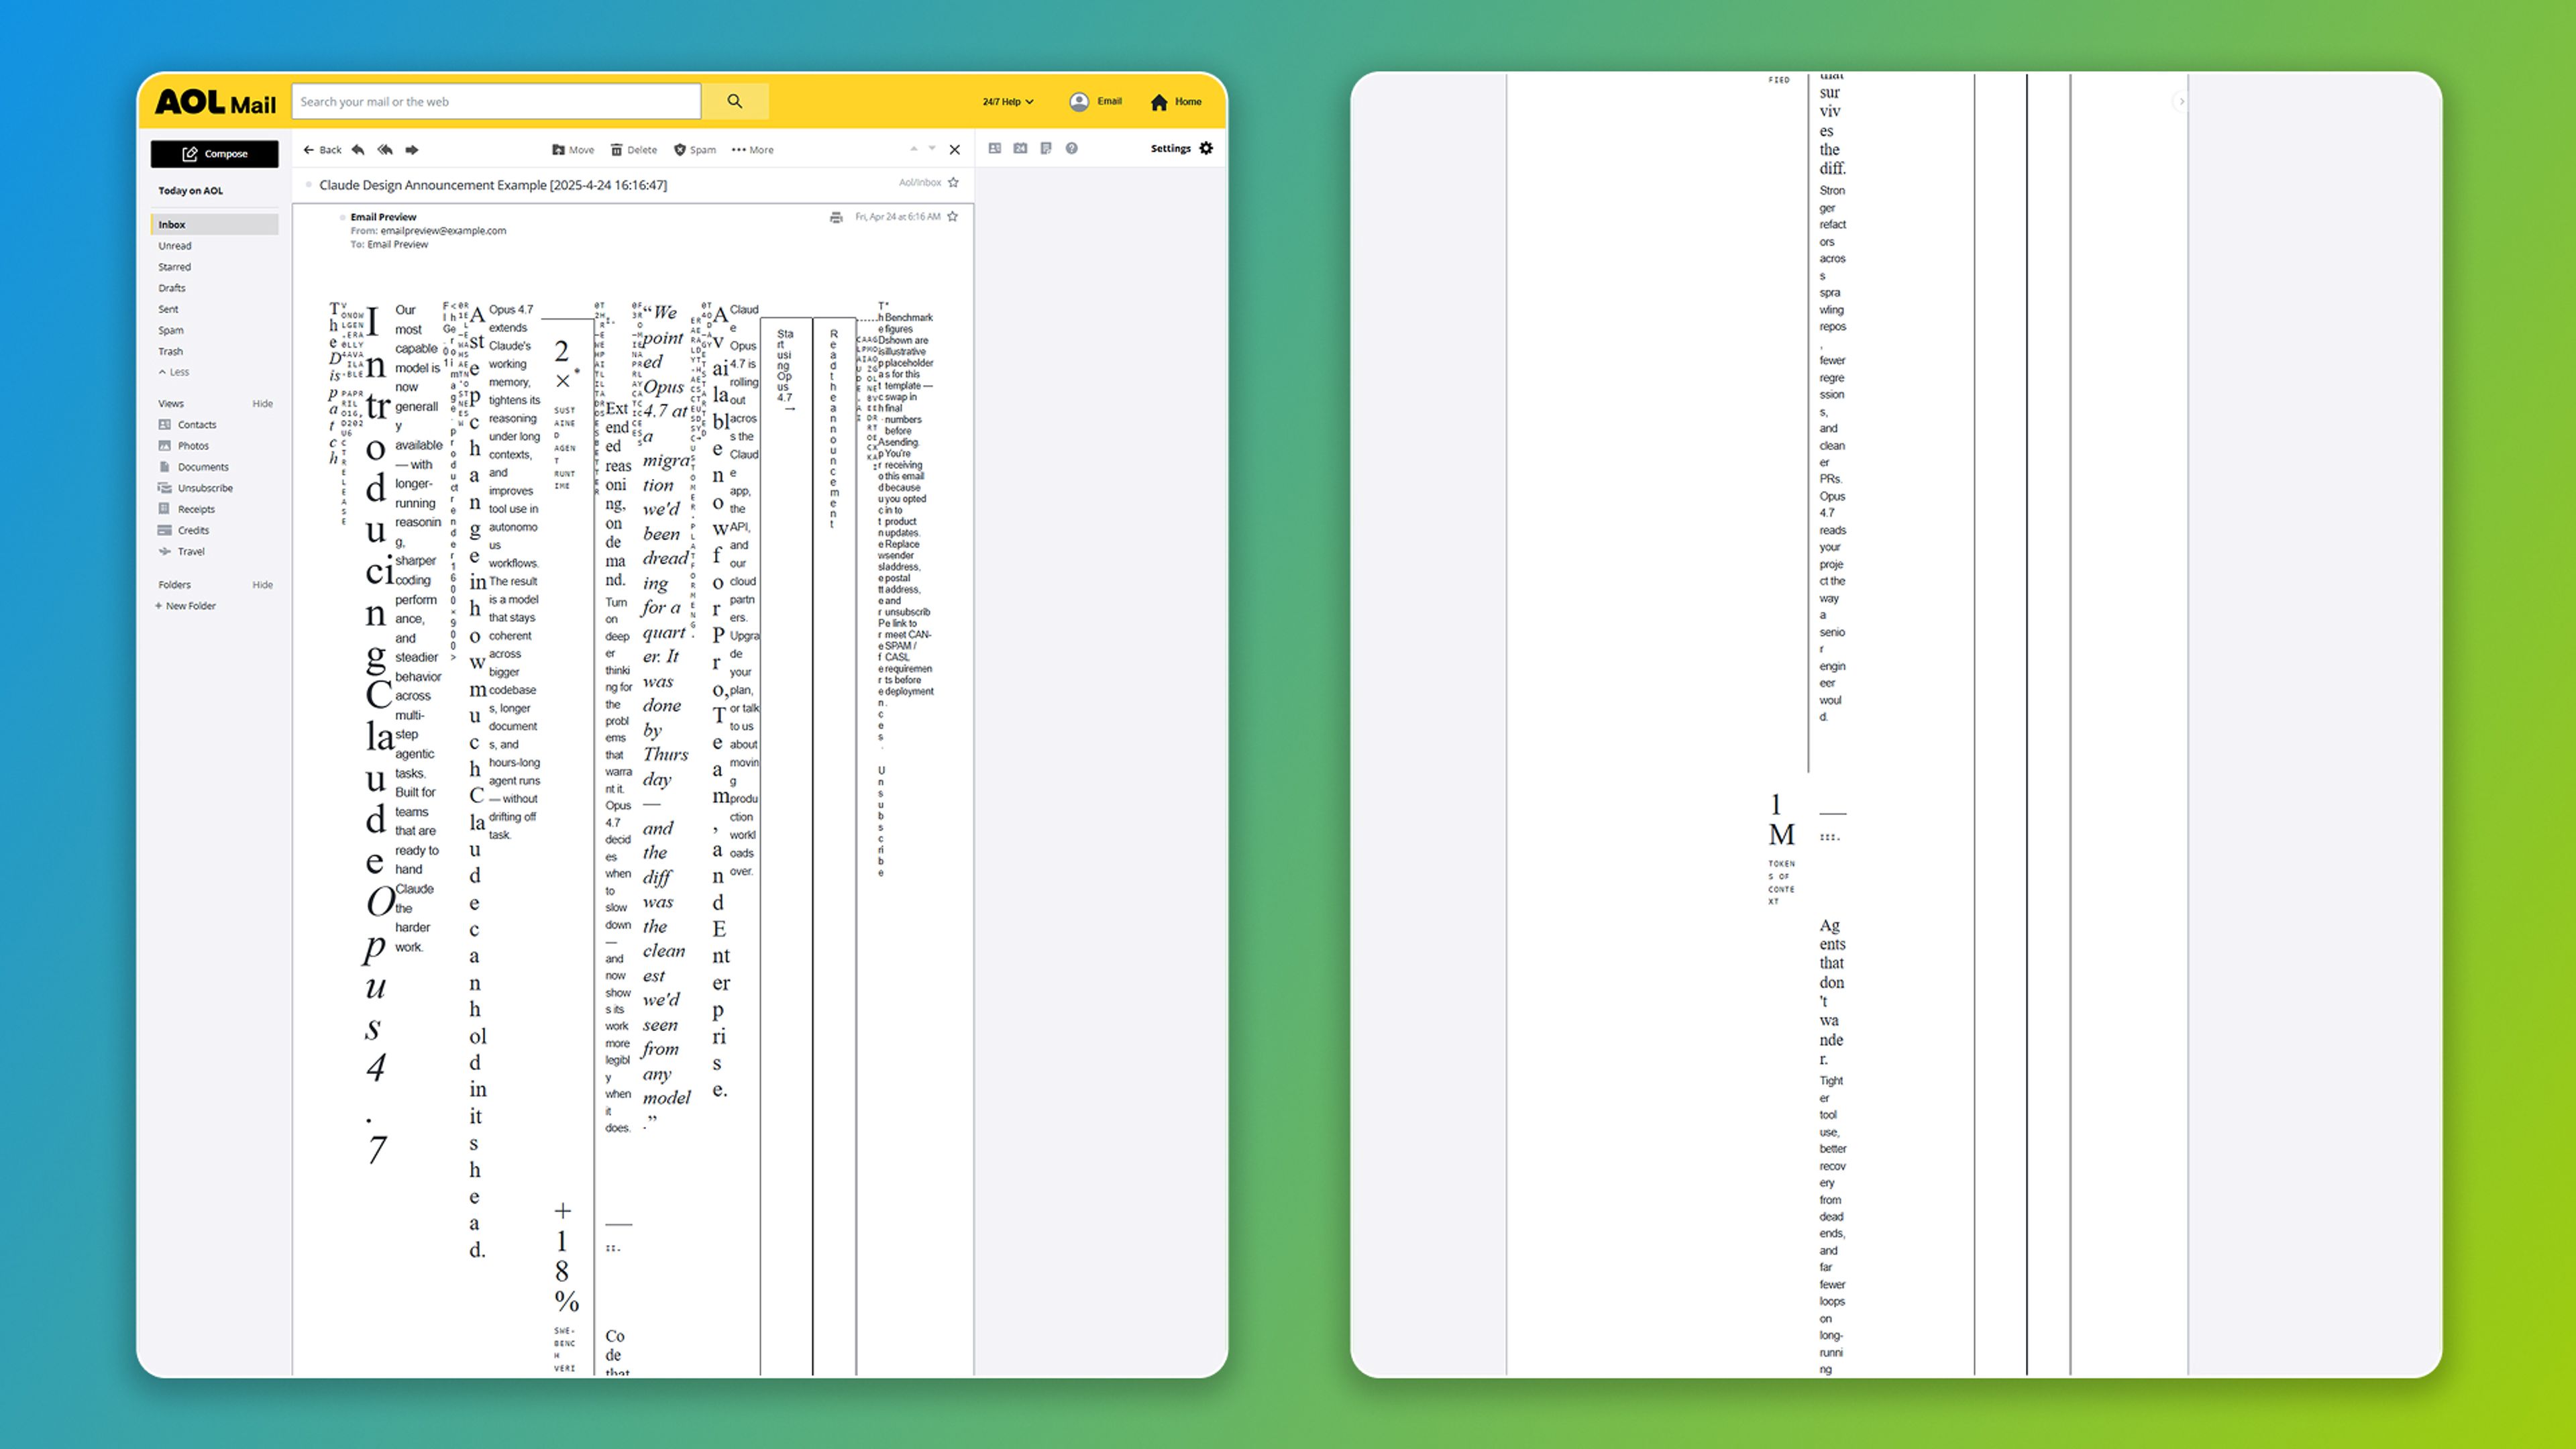
Task: Click into the mail search field
Action: click(x=495, y=101)
